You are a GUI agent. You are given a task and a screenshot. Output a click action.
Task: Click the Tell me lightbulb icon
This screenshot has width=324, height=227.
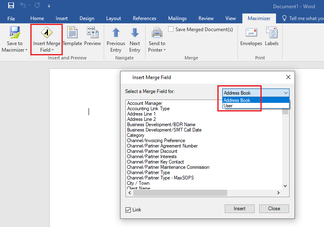click(284, 18)
